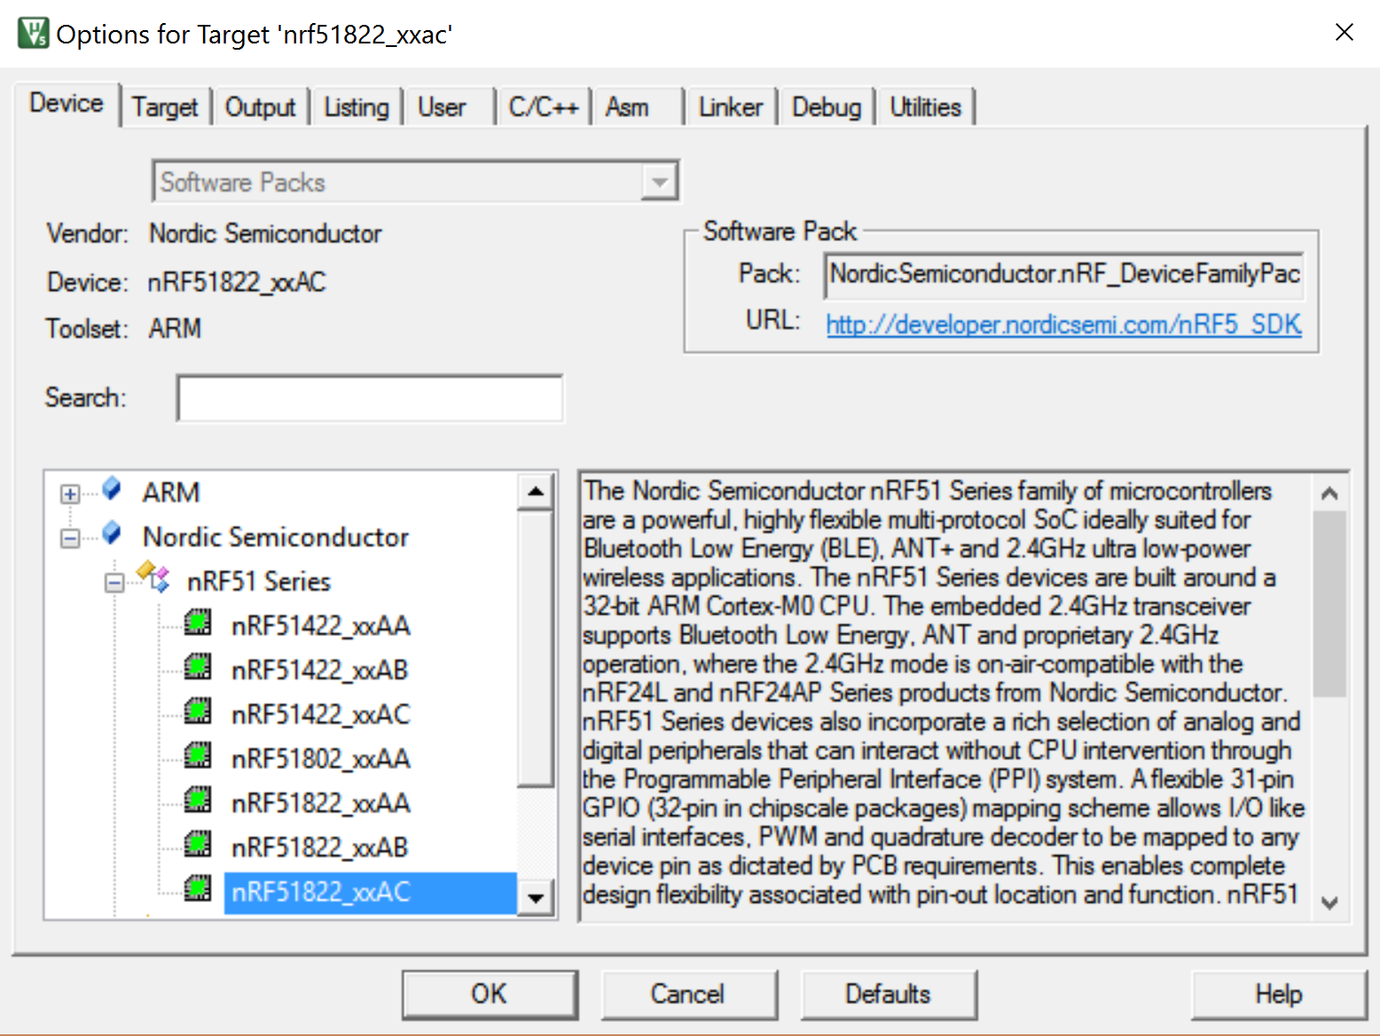Click device tree scroll down arrow
The width and height of the screenshot is (1380, 1036).
click(x=536, y=897)
